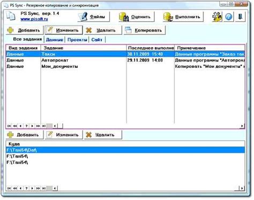
Task: Copy the task with Копировать
Action: coord(145,30)
